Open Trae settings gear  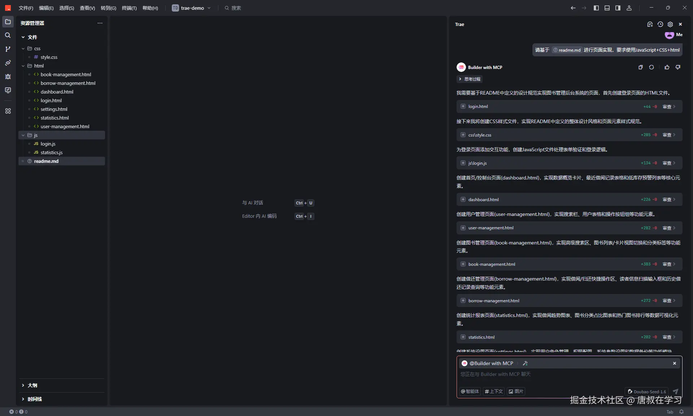(670, 24)
